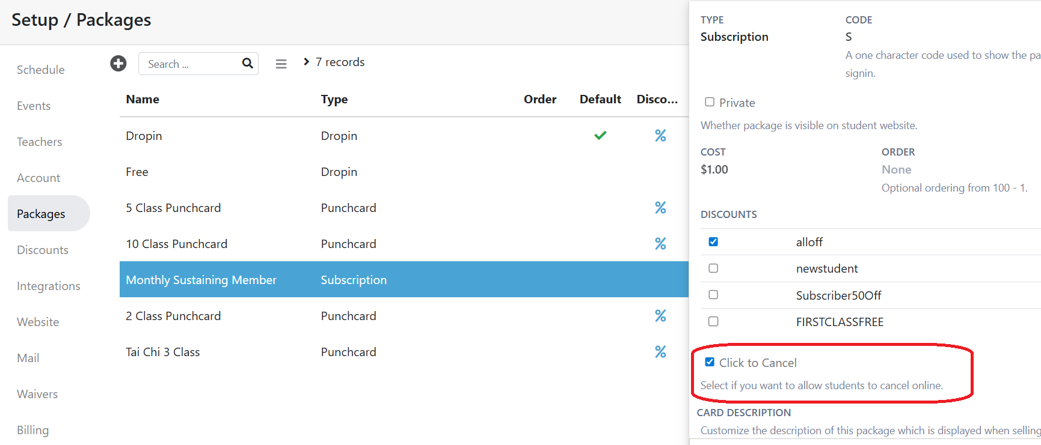This screenshot has height=445, width=1041.
Task: Edit the Order value showing None
Action: click(896, 169)
